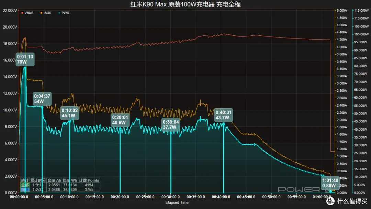The height and width of the screenshot is (209, 371).
Task: Click the 115.000W label on power axis
Action: [361, 10]
